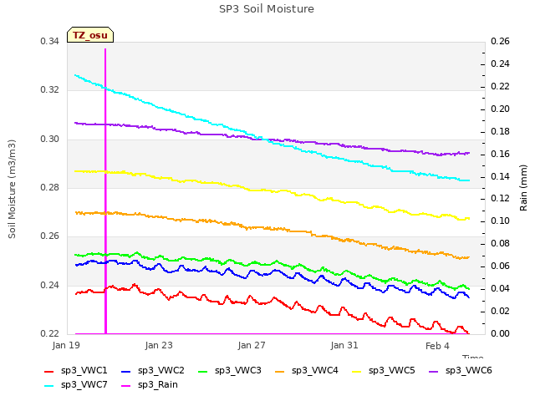Click the 0.00 right axis label
Viewport: 535px width, 401px height.
tap(500, 333)
